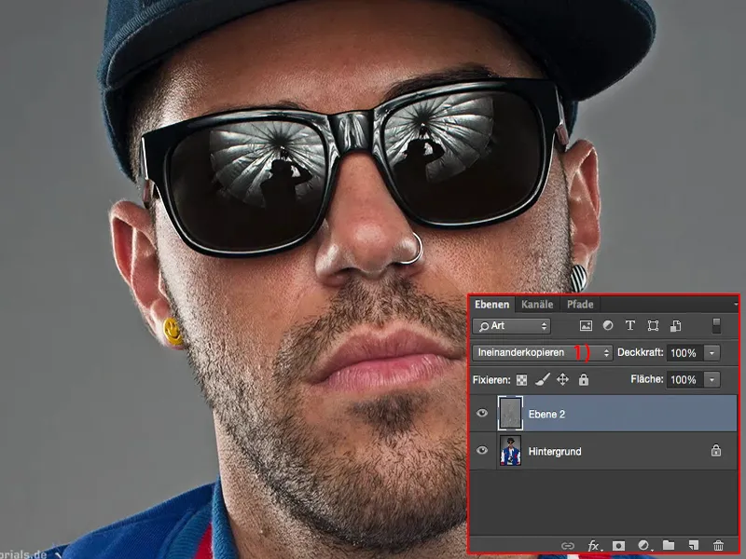Hide the Hintergrund layer
Image resolution: width=746 pixels, height=559 pixels.
(482, 450)
